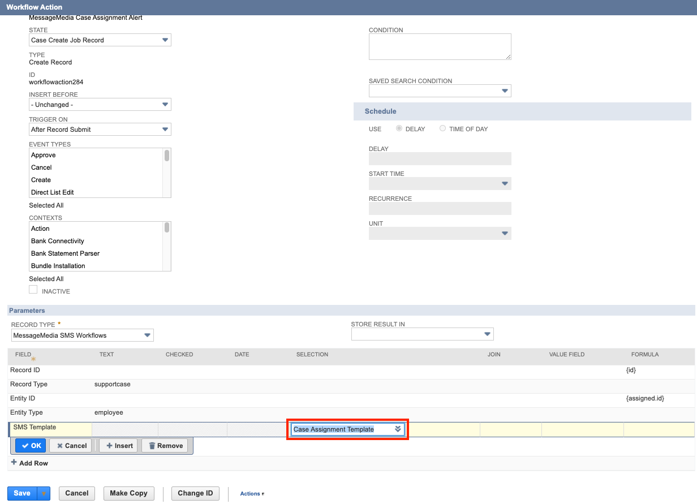Screen dimensions: 697x504
Task: Select Create in the EVENT TYPES list
Action: pos(41,179)
